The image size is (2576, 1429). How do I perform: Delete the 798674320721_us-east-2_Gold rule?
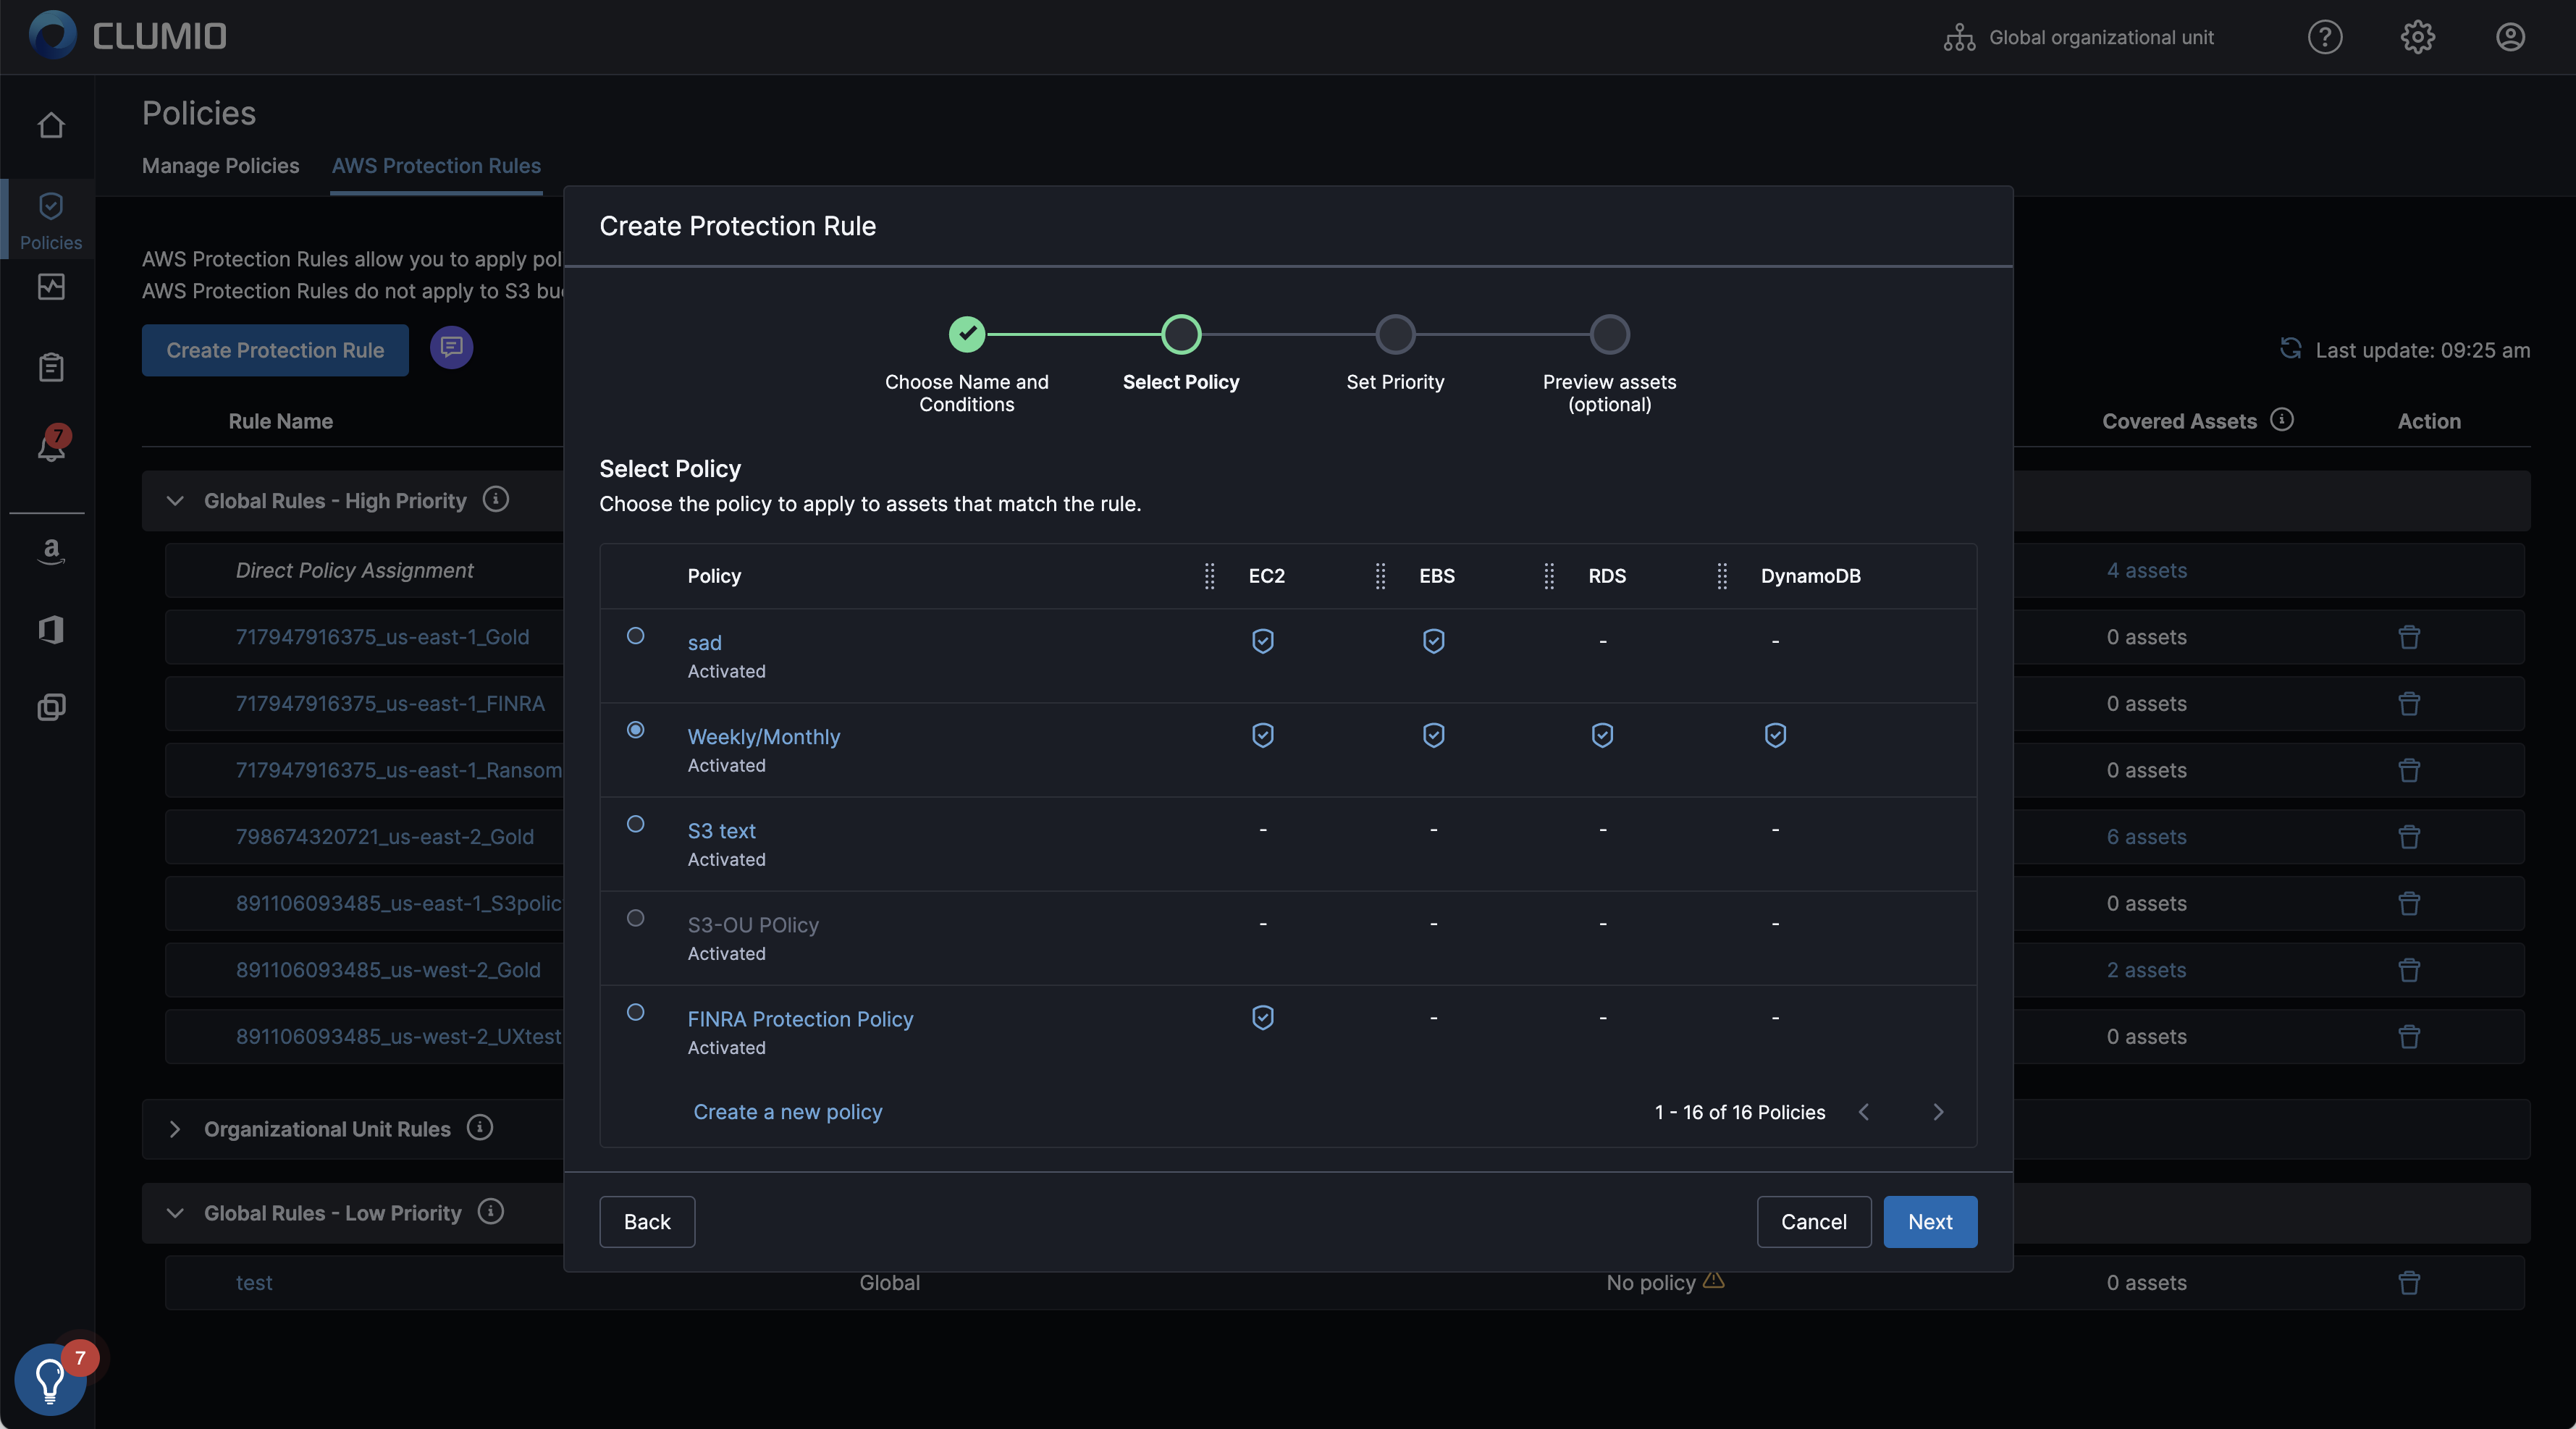point(2409,837)
